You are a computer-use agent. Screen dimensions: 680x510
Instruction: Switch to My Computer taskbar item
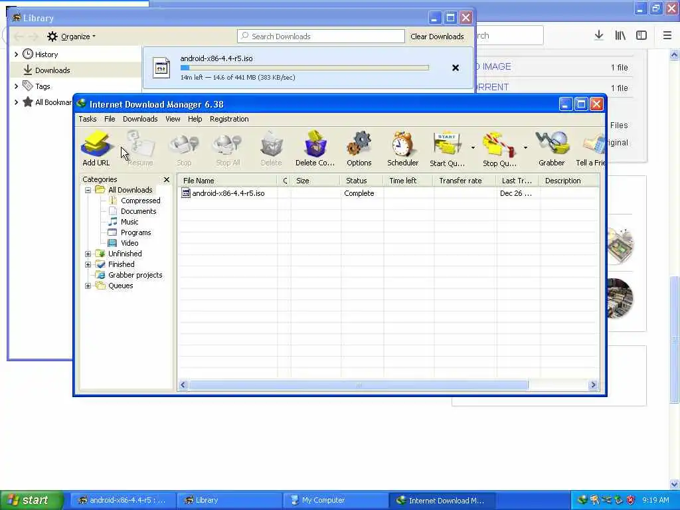[335, 501]
